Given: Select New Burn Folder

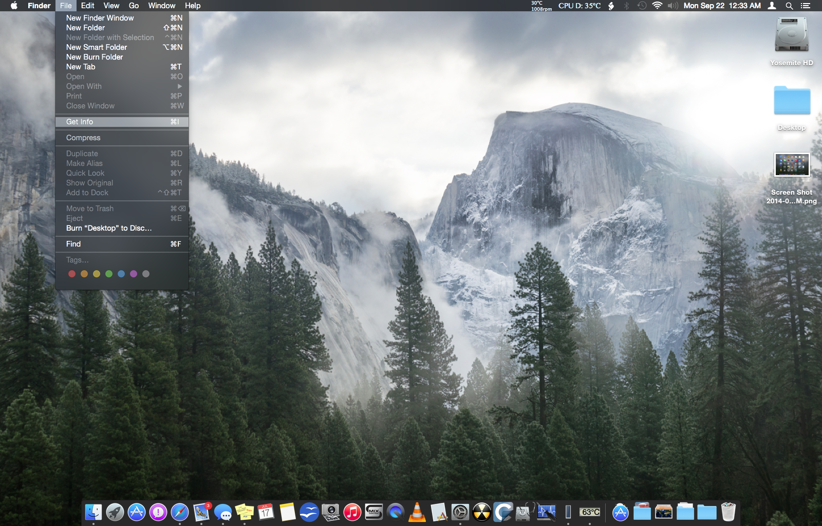Looking at the screenshot, I should (x=122, y=57).
